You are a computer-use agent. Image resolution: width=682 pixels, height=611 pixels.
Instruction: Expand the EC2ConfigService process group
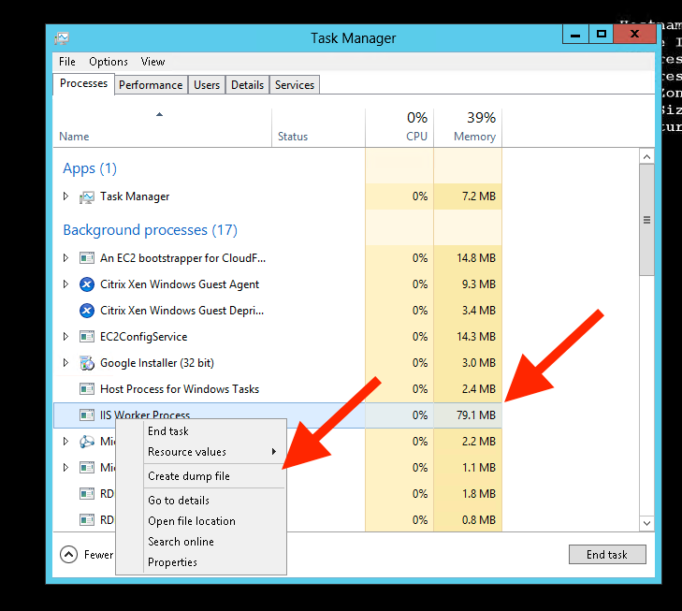pos(65,337)
